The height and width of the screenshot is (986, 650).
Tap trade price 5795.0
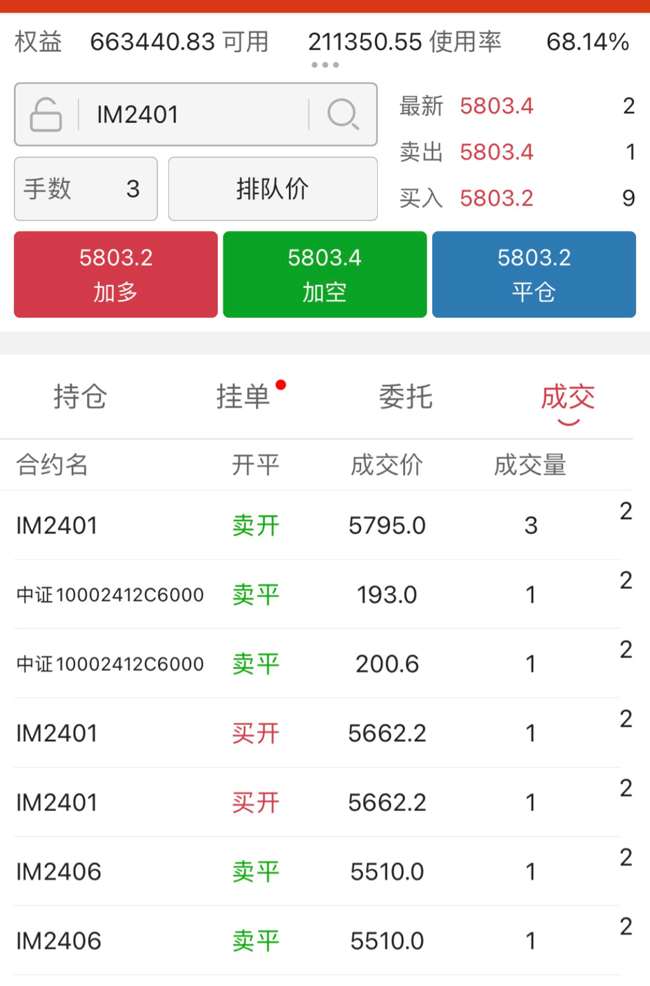pos(387,525)
